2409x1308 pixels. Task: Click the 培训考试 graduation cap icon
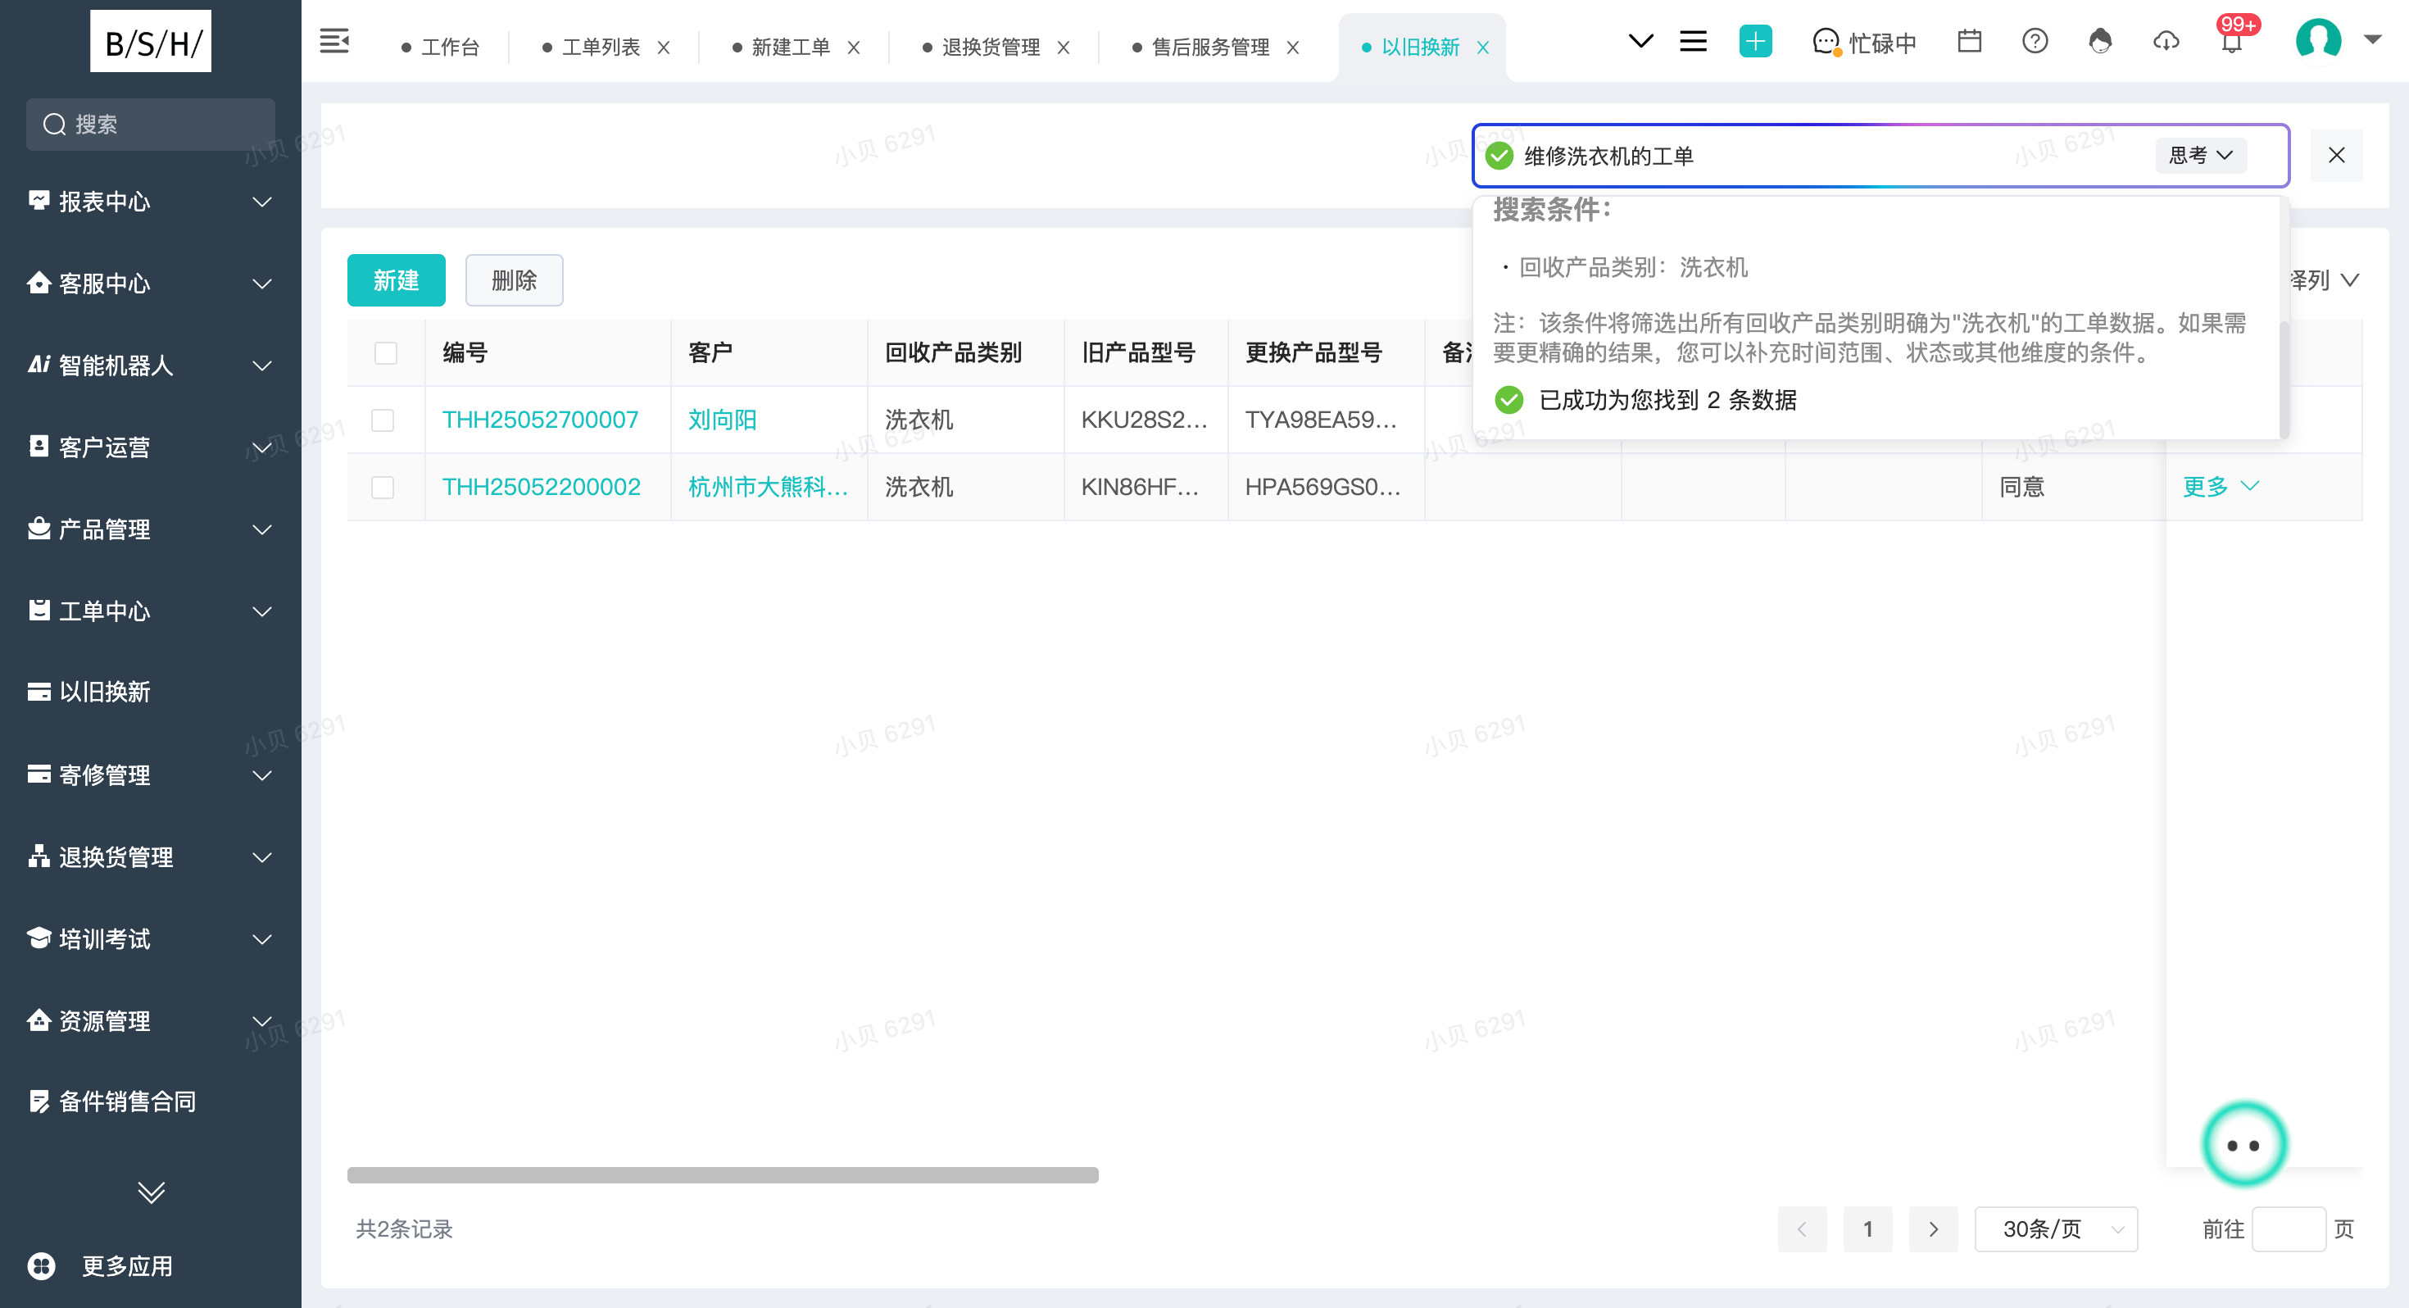[x=39, y=938]
